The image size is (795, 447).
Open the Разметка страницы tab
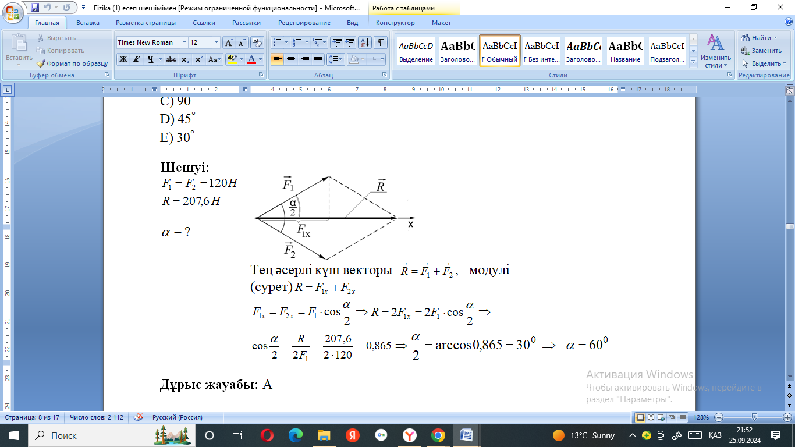[145, 23]
